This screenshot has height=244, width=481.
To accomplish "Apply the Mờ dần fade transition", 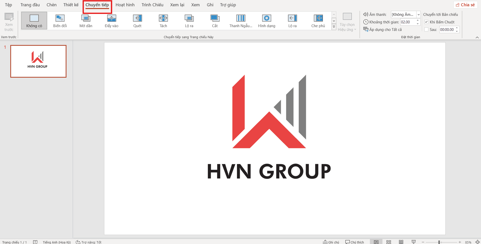I will 86,21.
